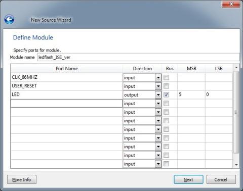This screenshot has height=191, width=243.
Task: Click the scrollbar up arrow of port table
Action: tap(236, 68)
